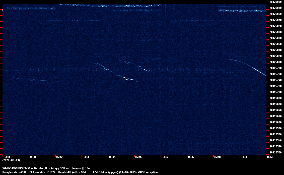Select the 28125540 frequency label

(275, 140)
